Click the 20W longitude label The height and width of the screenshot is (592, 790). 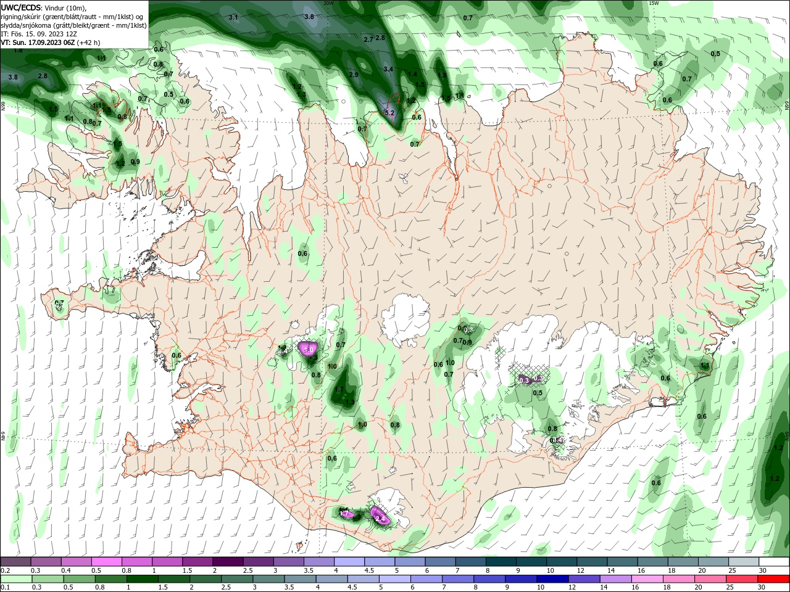(328, 3)
